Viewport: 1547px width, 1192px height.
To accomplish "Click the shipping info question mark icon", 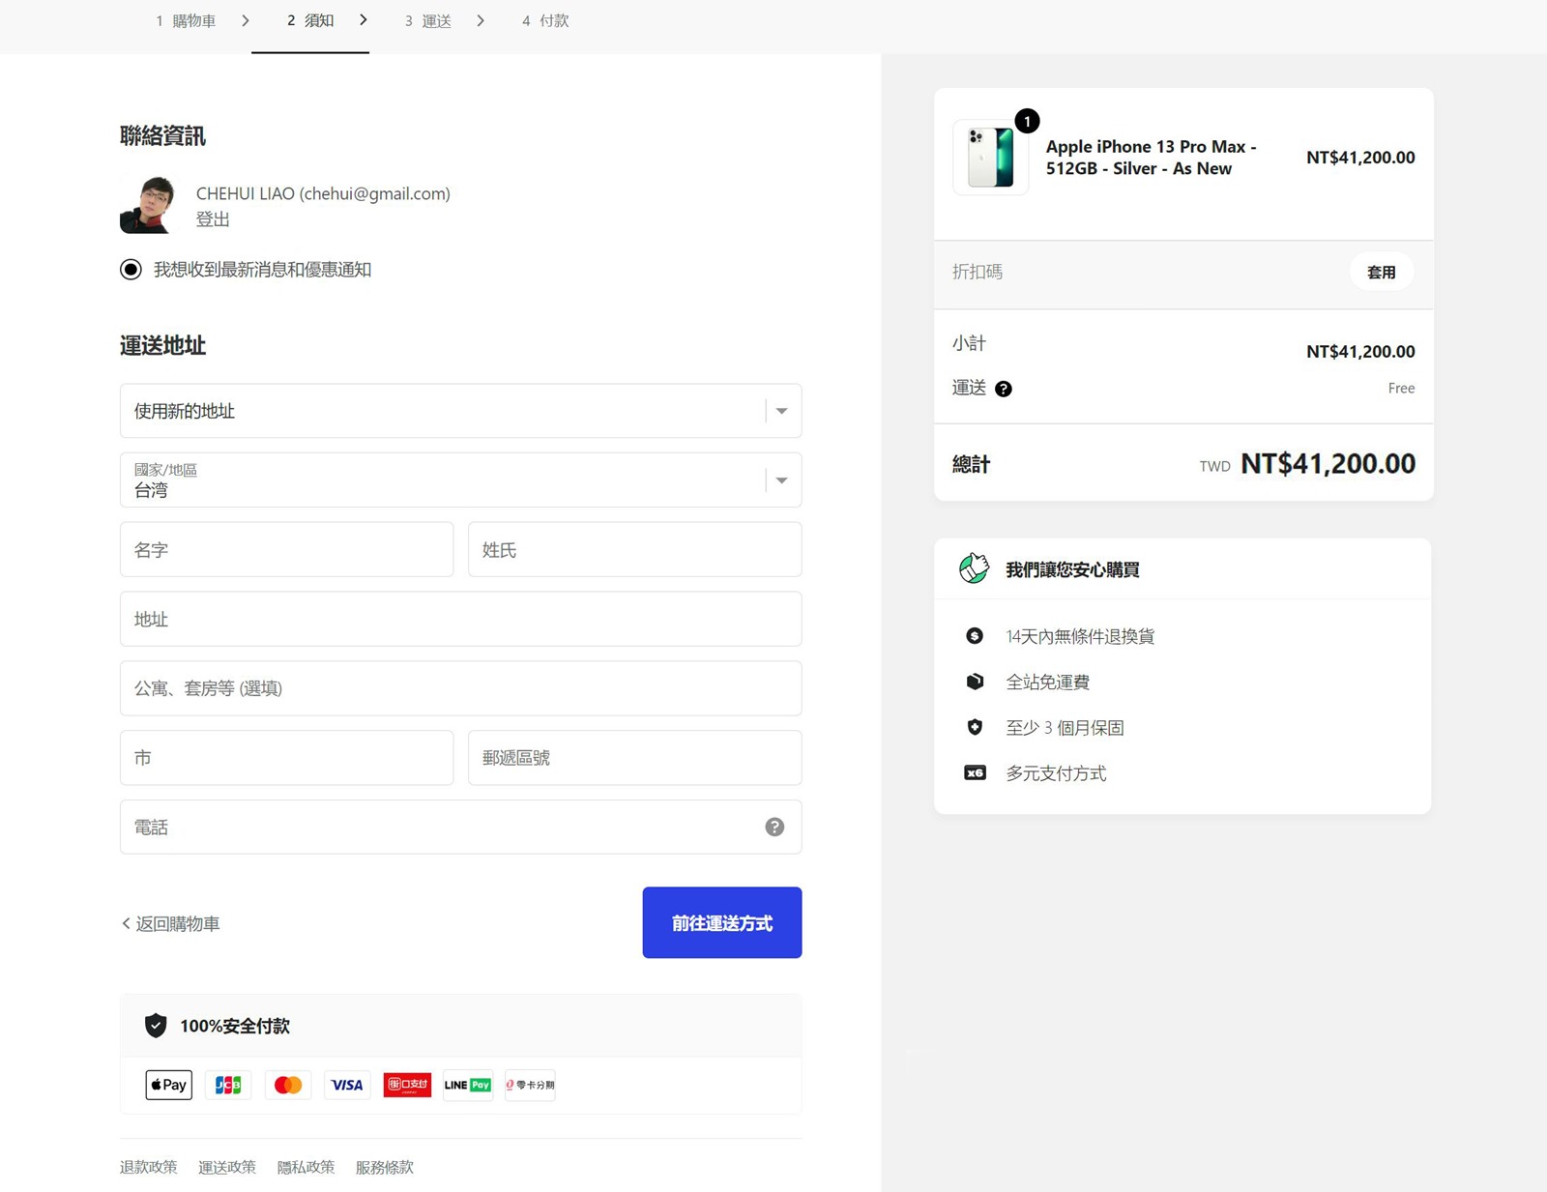I will [x=1004, y=389].
